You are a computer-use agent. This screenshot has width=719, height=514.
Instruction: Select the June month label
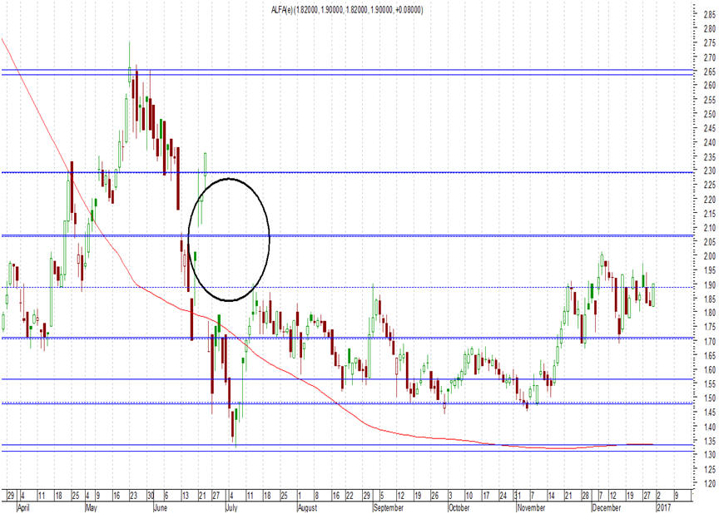[161, 507]
